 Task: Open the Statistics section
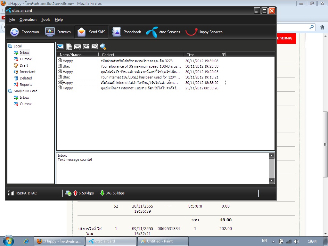58,32
